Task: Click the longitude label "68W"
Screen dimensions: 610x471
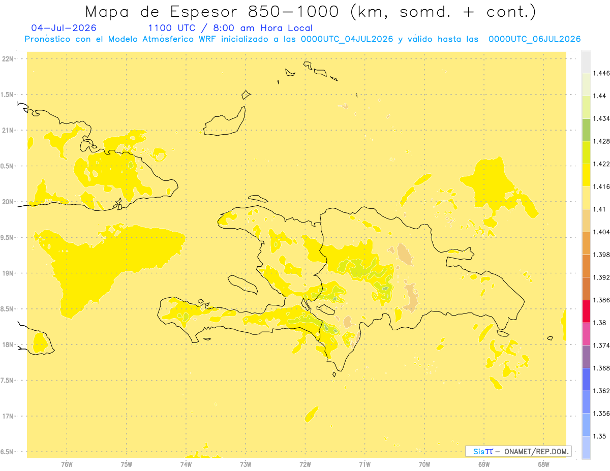Action: [543, 464]
